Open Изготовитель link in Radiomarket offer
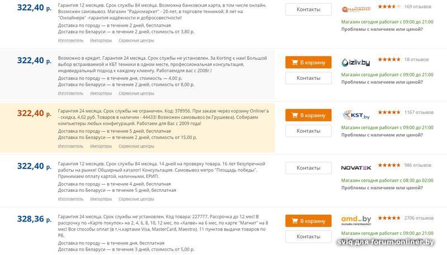Image resolution: width=447 pixels, height=255 pixels. tap(70, 40)
